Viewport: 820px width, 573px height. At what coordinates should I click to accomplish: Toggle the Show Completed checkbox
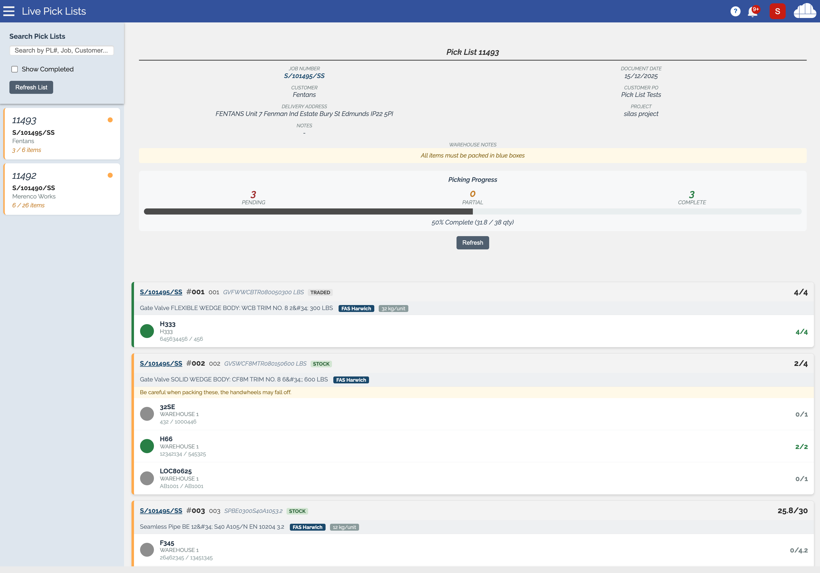pos(15,69)
